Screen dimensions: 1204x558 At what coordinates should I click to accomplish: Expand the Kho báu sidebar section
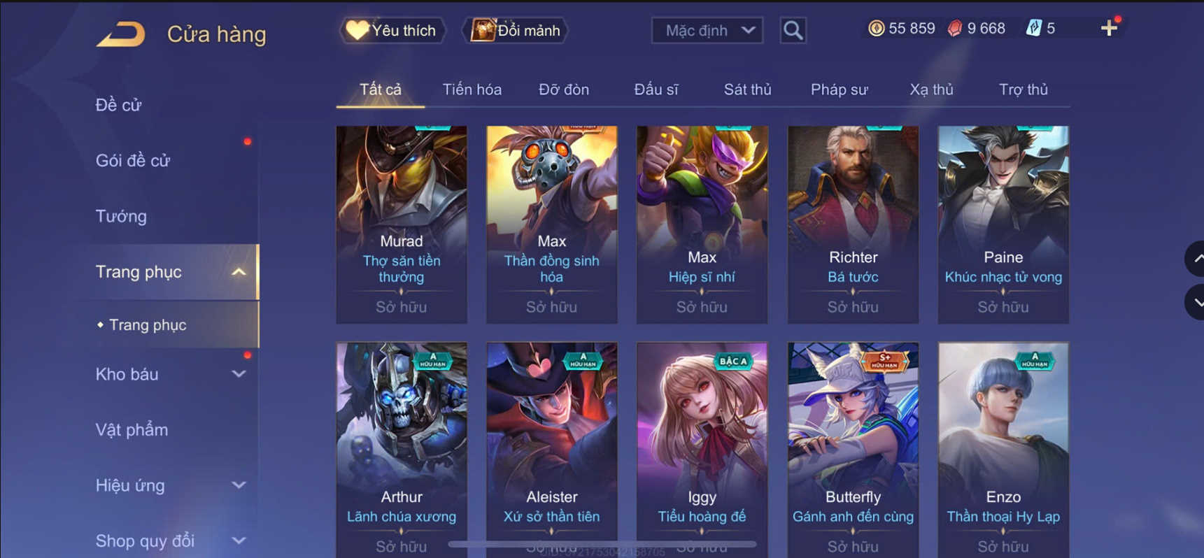(x=239, y=374)
